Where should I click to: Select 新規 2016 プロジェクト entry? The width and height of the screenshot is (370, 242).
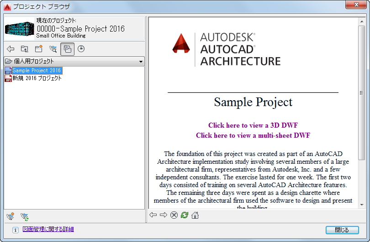tap(37, 78)
